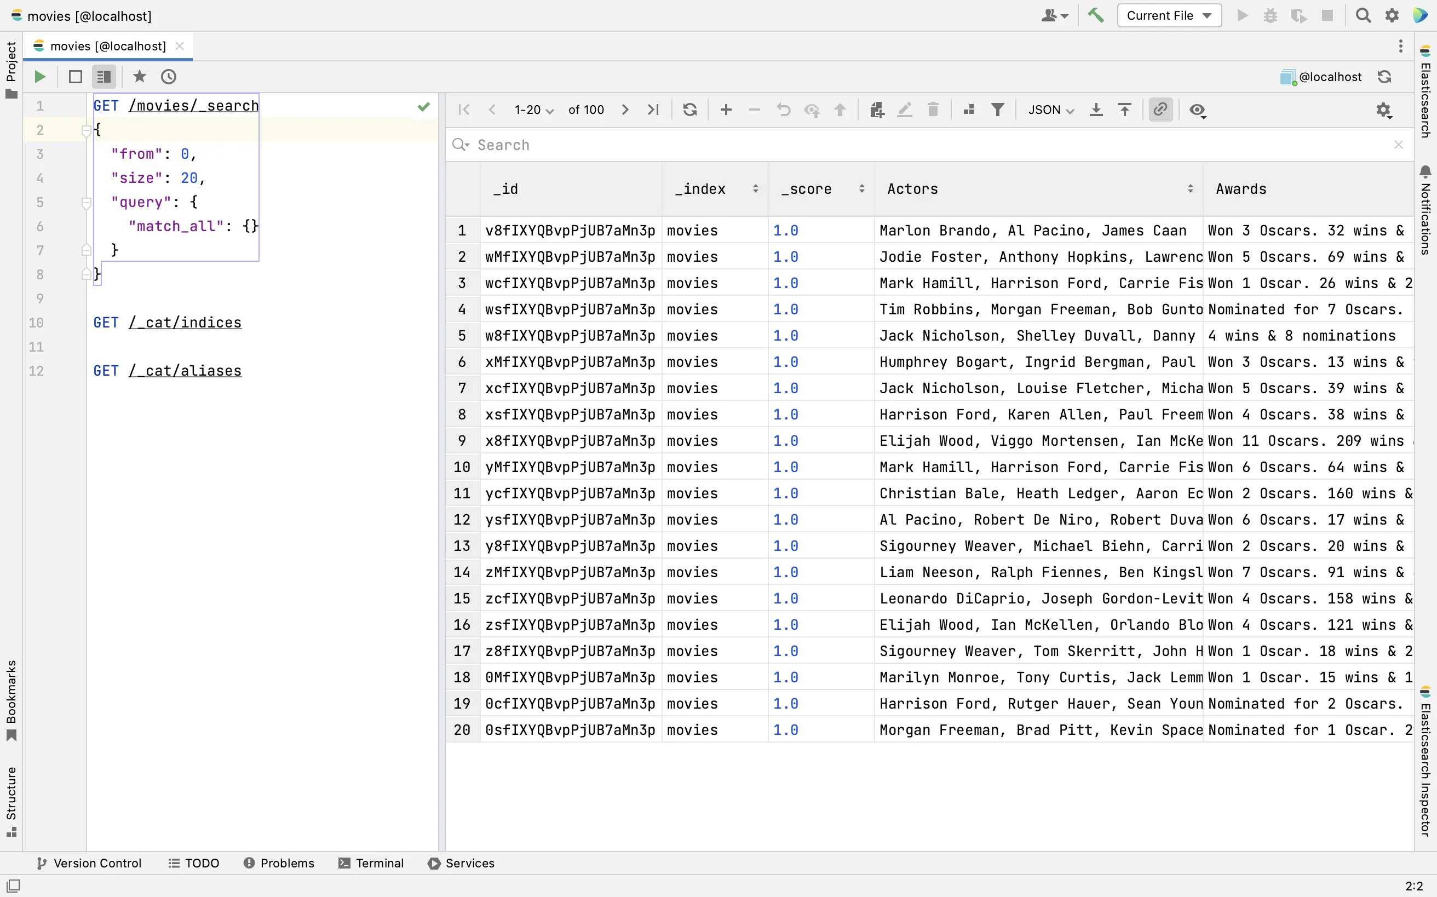Revert changes with undo arrow icon
Image resolution: width=1437 pixels, height=897 pixels.
tap(783, 110)
